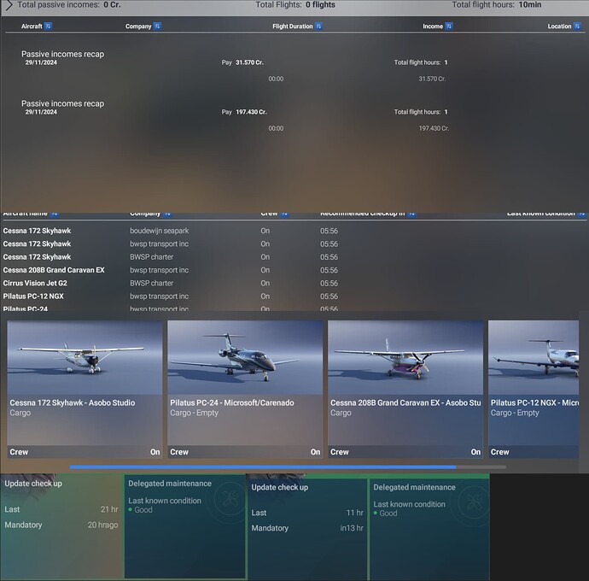Toggle Crew On for the Cessna 172 Skyhawk card
589x581 pixels.
click(x=85, y=452)
